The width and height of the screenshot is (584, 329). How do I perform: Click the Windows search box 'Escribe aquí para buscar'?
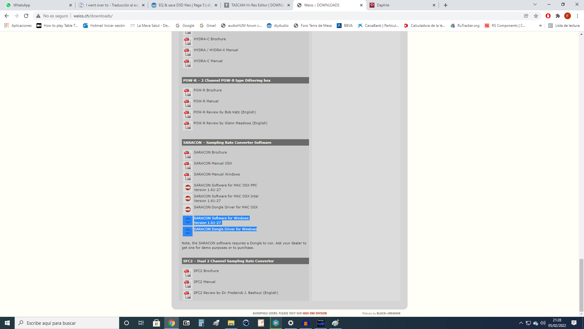pos(67,323)
